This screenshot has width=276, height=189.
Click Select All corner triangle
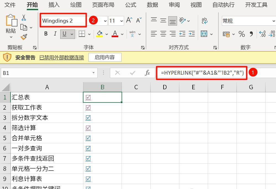point(6,87)
